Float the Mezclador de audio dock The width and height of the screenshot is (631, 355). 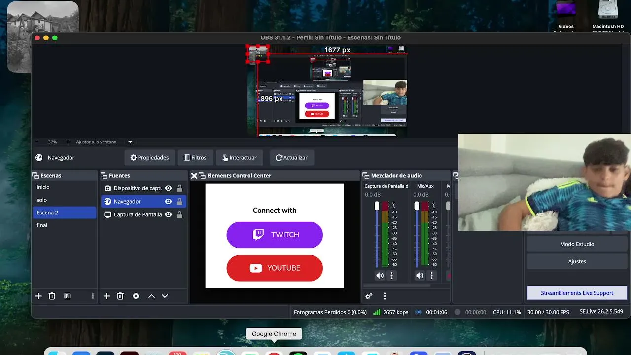[x=366, y=175]
